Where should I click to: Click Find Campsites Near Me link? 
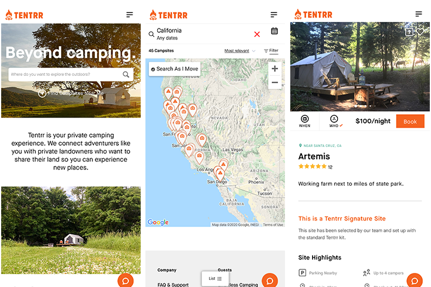(x=71, y=94)
